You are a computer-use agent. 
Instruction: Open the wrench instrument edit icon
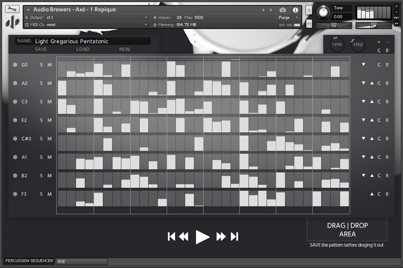[x=12, y=9]
